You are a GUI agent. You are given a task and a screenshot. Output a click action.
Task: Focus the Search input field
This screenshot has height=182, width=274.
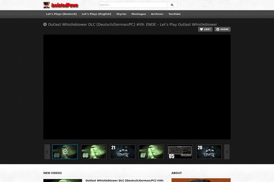(x=133, y=5)
